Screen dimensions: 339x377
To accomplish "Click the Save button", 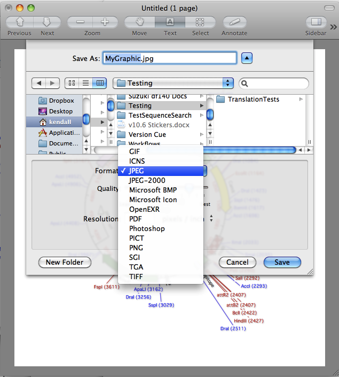I will pyautogui.click(x=282, y=263).
